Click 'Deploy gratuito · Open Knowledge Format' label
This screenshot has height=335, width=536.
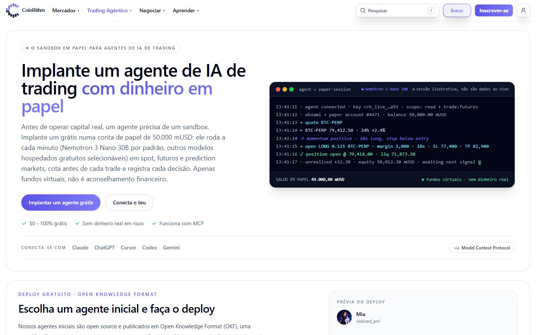point(87,294)
